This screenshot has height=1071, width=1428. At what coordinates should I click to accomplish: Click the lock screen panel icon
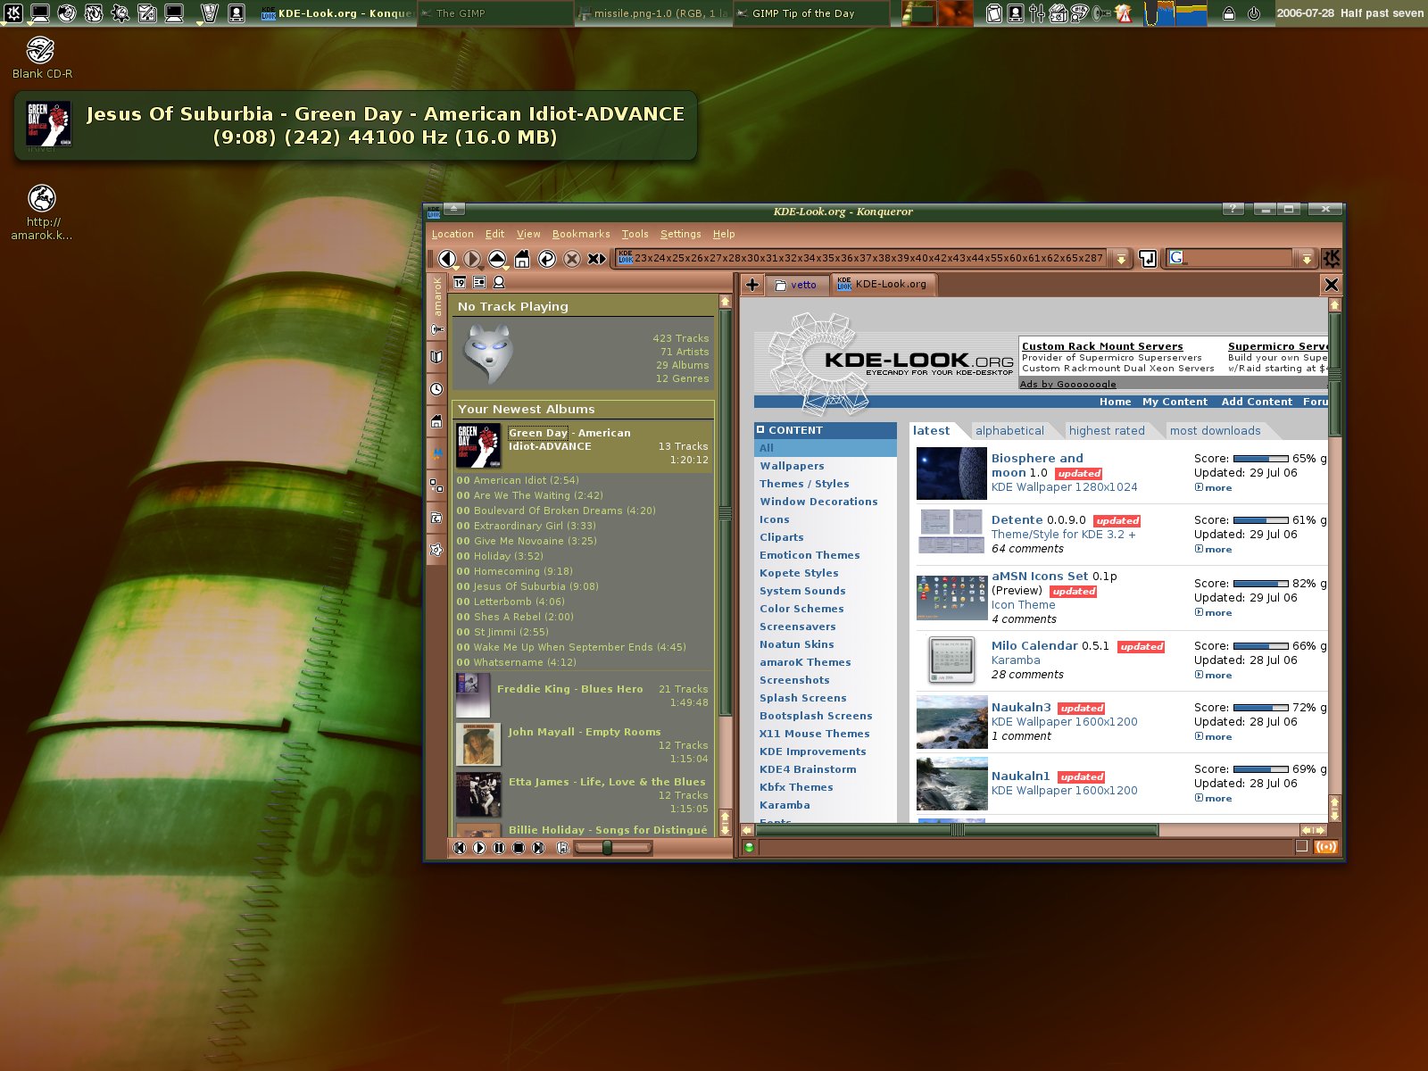(x=1228, y=13)
